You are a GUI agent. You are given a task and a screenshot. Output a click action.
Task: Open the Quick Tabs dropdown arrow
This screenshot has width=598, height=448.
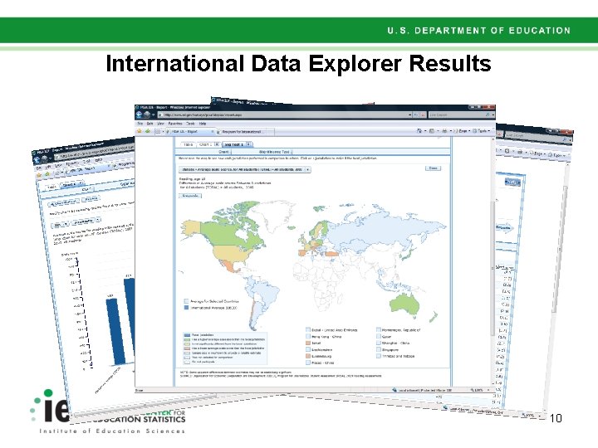coord(163,131)
